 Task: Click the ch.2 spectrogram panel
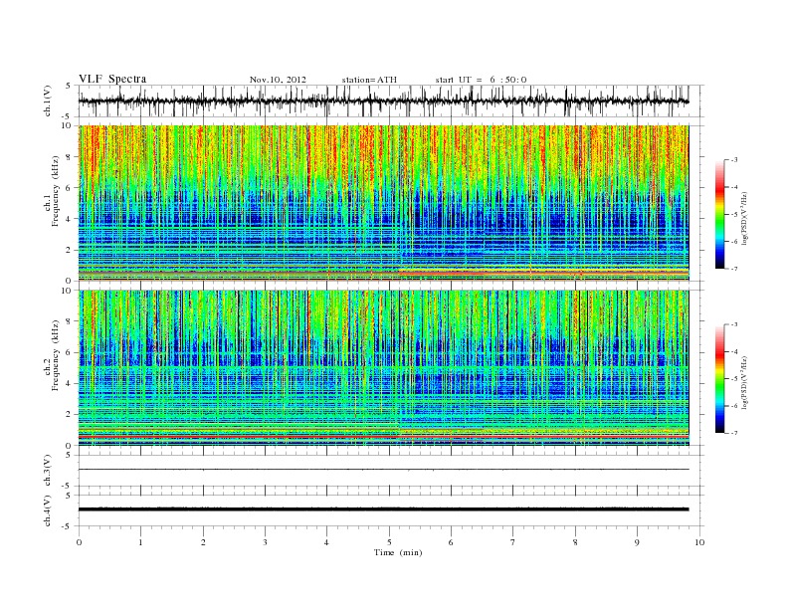pyautogui.click(x=383, y=368)
